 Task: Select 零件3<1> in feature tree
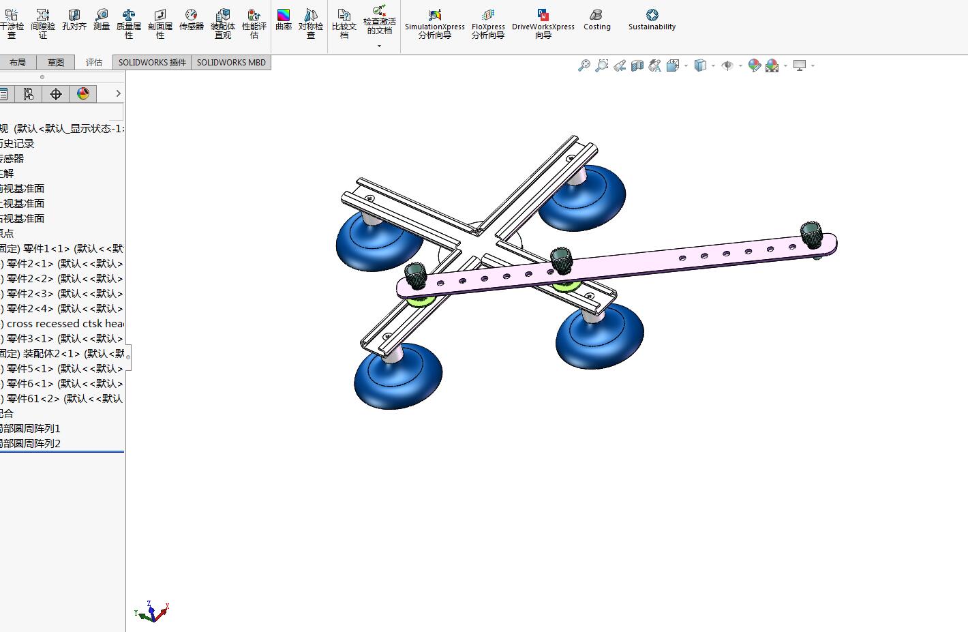click(62, 339)
